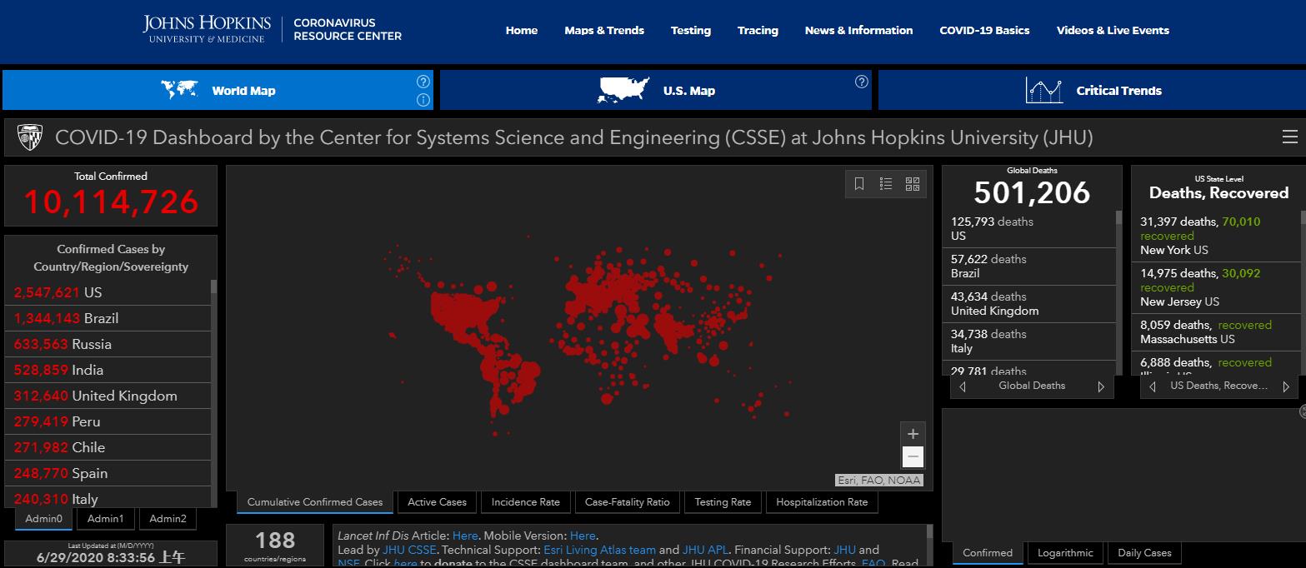Viewport: 1306px width, 568px height.
Task: Switch country list to Admin1 level
Action: (x=105, y=519)
